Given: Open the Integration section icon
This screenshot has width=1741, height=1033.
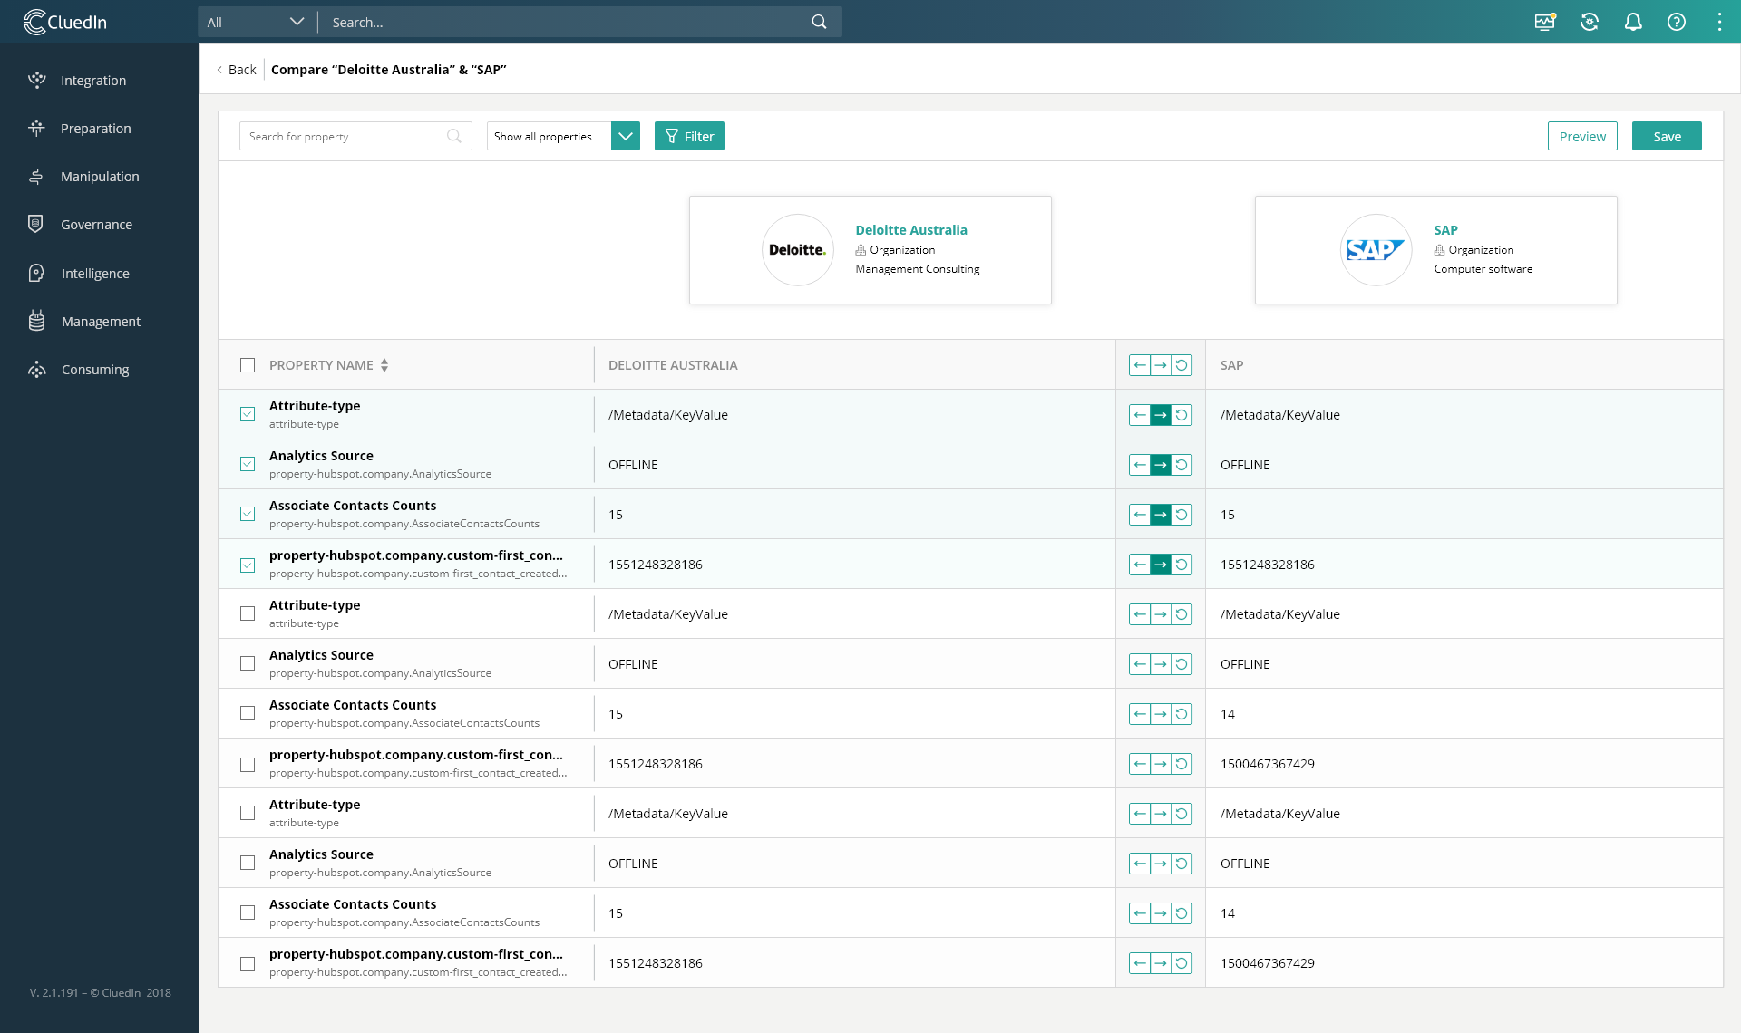Looking at the screenshot, I should (36, 80).
